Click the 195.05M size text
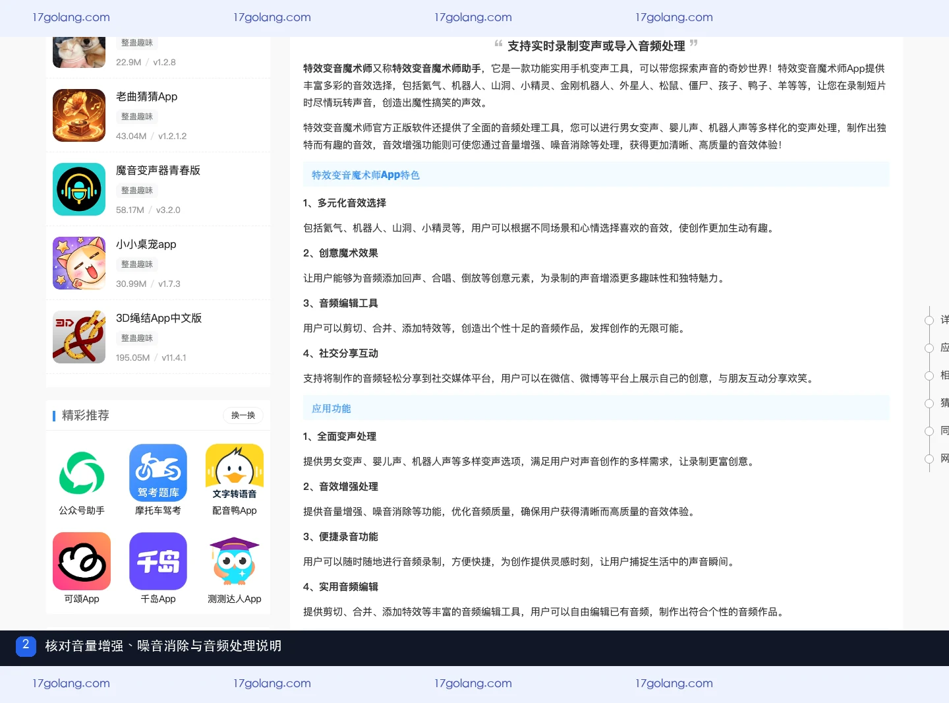Viewport: 949px width, 703px height. tap(133, 357)
